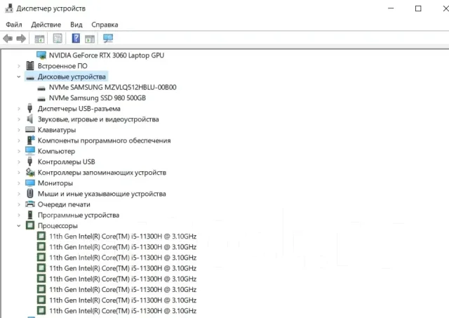
Task: Click the scan for hardware changes icon
Action: 108,39
